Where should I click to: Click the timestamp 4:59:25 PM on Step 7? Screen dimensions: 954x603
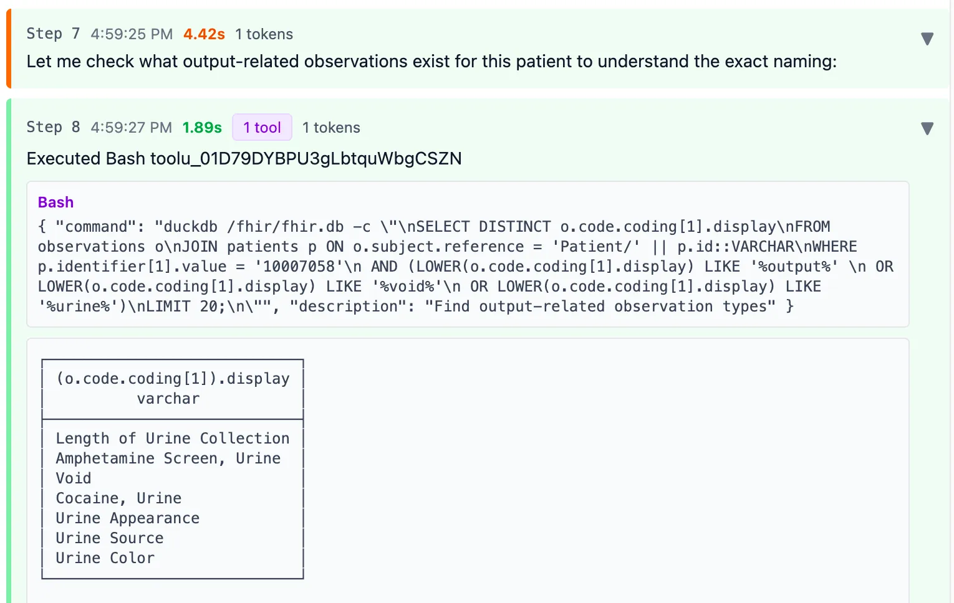131,34
